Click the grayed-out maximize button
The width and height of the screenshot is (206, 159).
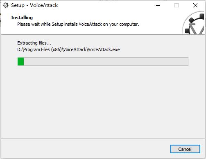click(177, 5)
